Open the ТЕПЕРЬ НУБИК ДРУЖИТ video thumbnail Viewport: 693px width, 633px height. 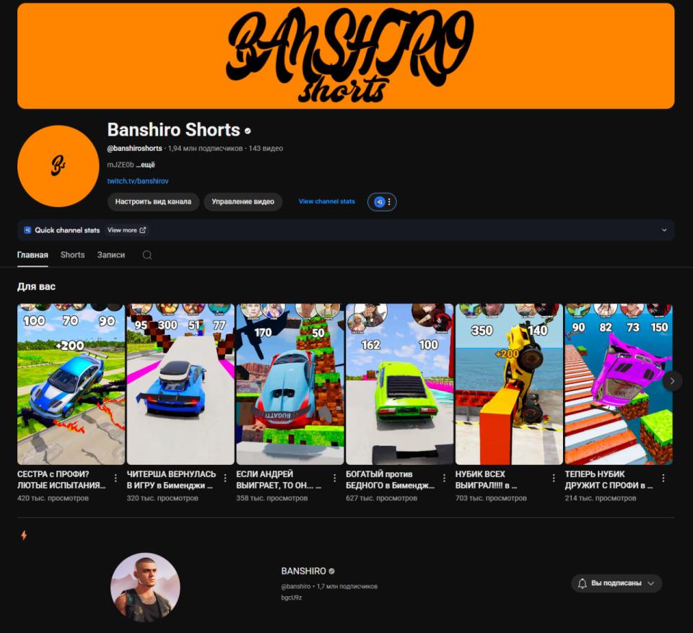pos(619,384)
